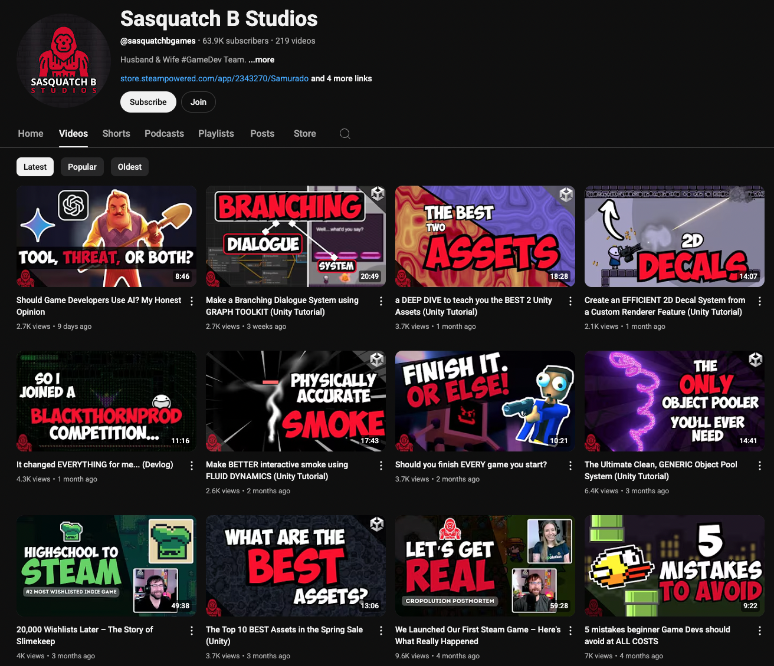Play the '2D Decals' thumbnail
The height and width of the screenshot is (666, 774).
[674, 236]
